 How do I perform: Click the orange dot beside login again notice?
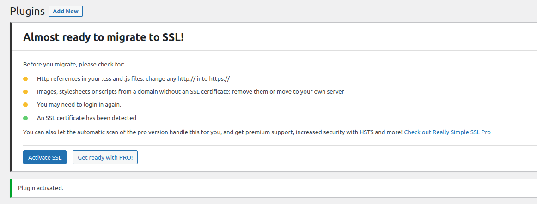tap(25, 105)
